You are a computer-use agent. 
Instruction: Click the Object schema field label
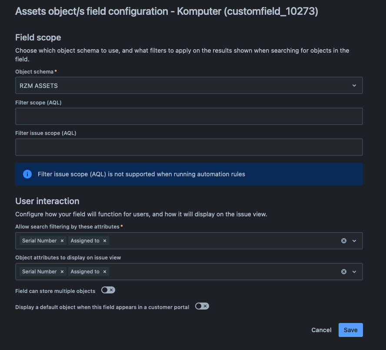pyautogui.click(x=34, y=72)
